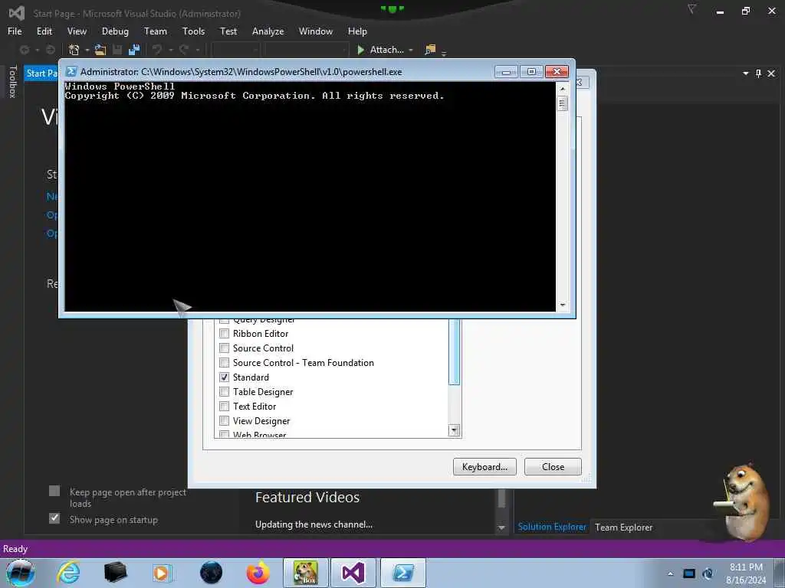Check the Ribbon Editor toolbar checkbox

tap(225, 334)
